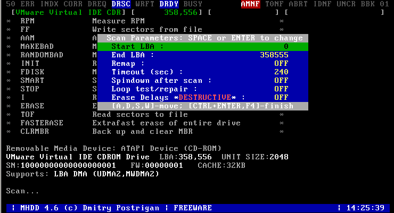The width and height of the screenshot is (394, 213).
Task: Choose TOF read sectors to file
Action: (x=27, y=114)
